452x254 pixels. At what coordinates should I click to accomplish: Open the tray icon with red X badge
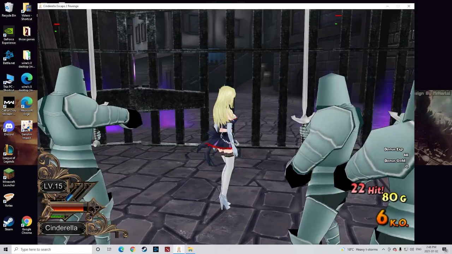coord(395,249)
